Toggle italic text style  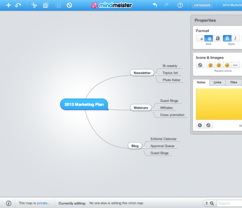coord(235,38)
